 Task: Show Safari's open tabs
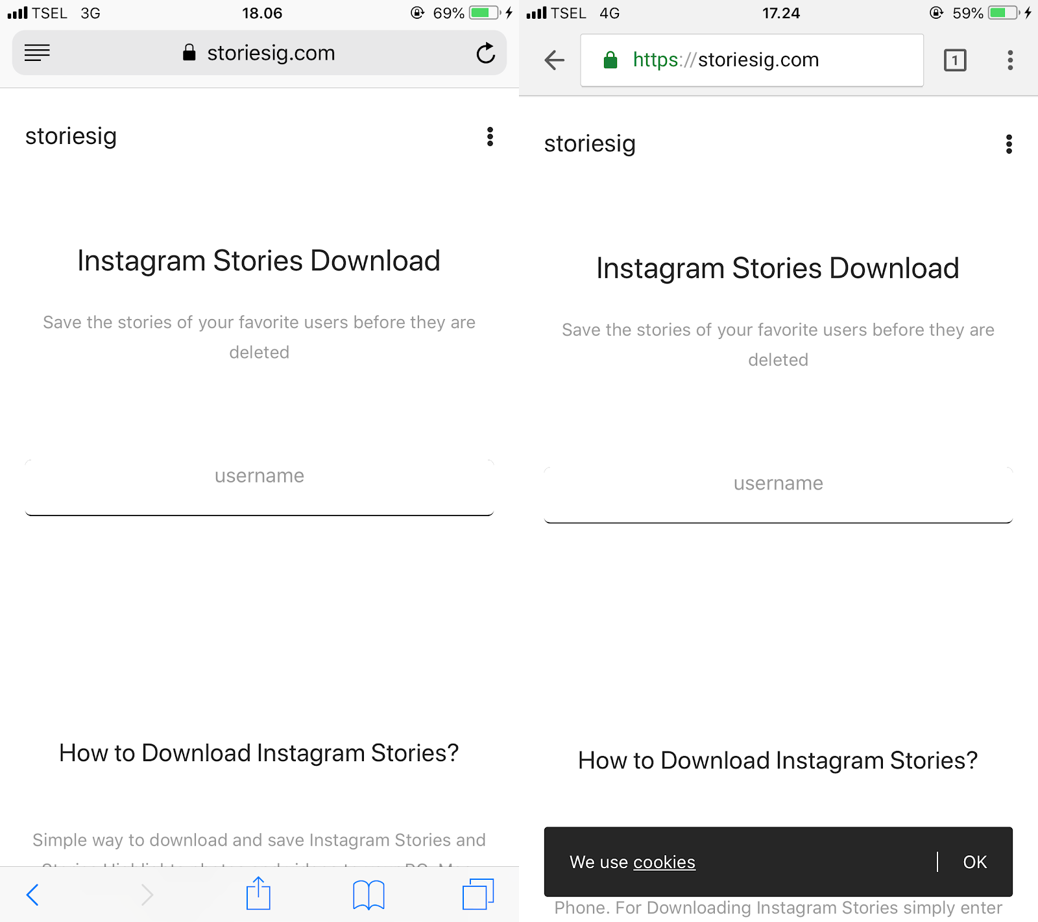478,894
